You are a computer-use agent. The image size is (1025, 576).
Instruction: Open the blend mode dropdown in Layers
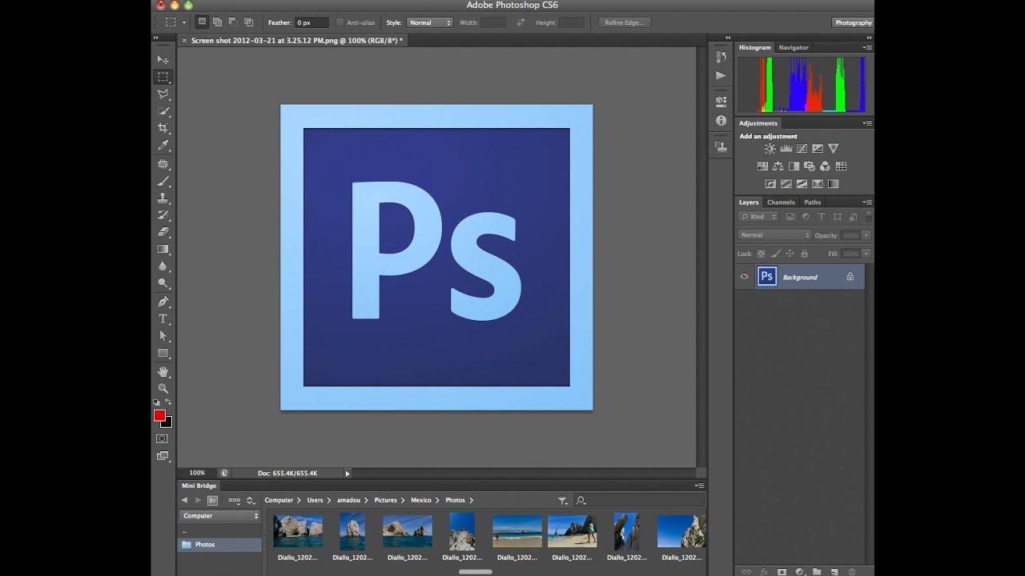click(x=774, y=235)
